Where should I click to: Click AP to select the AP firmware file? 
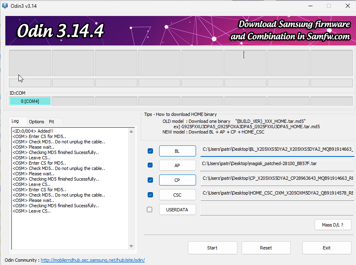[177, 165]
